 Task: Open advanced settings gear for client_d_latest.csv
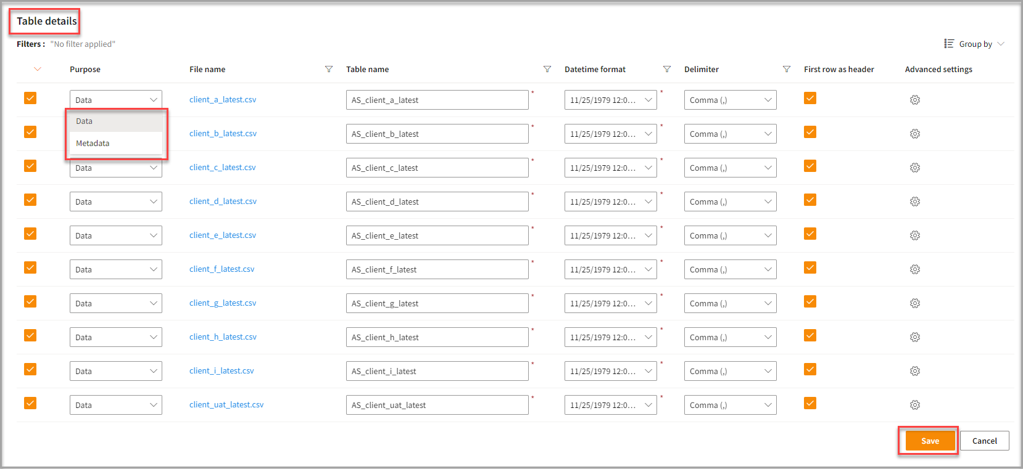(914, 202)
